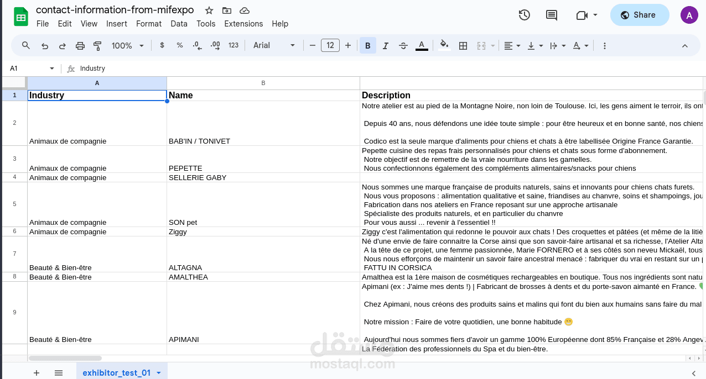Redo the last action
The height and width of the screenshot is (379, 706).
pos(63,45)
